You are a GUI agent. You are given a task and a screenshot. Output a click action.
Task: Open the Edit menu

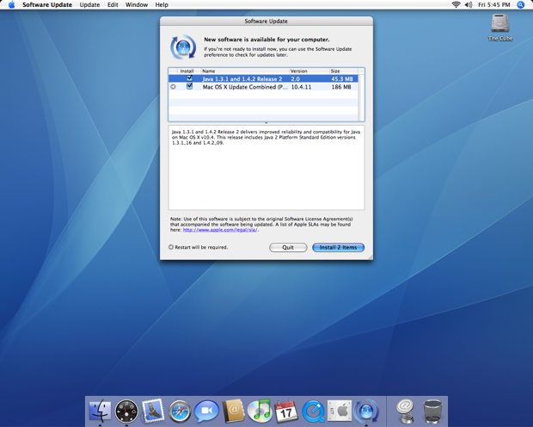coord(113,5)
